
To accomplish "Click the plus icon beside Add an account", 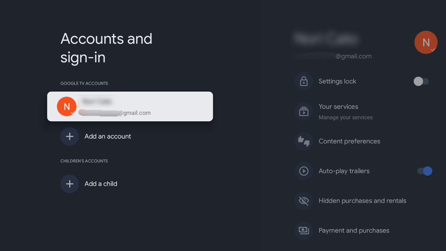I will click(70, 137).
